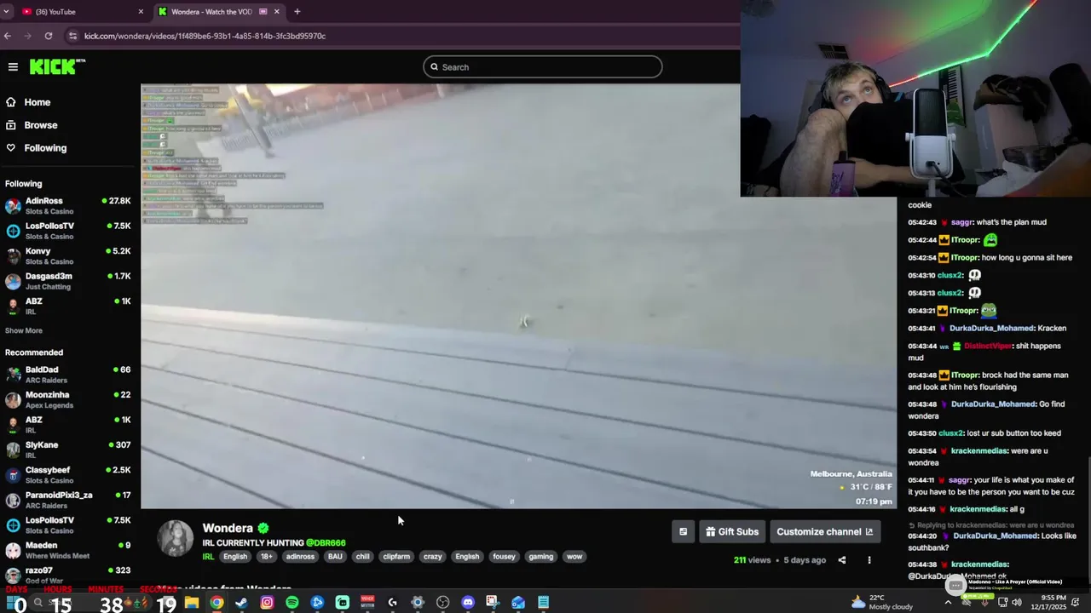Open Dasgasd3m channel in Following list
This screenshot has height=613, width=1091.
click(x=68, y=281)
